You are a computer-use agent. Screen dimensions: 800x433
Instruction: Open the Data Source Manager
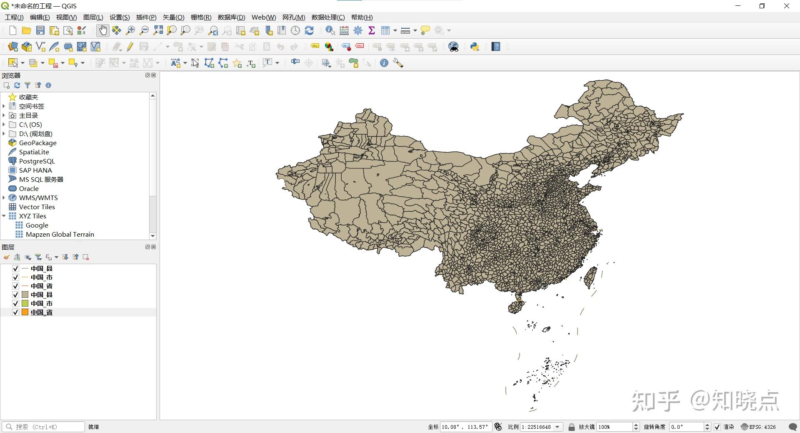click(12, 47)
